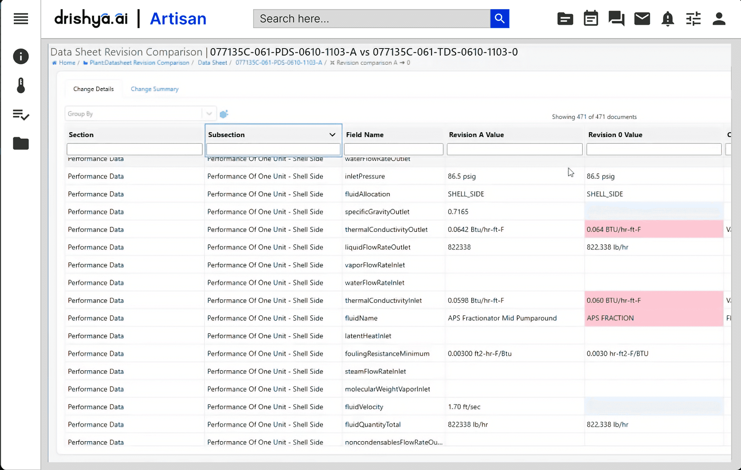Click the Section column filter box
This screenshot has height=470, width=741.
(x=134, y=149)
